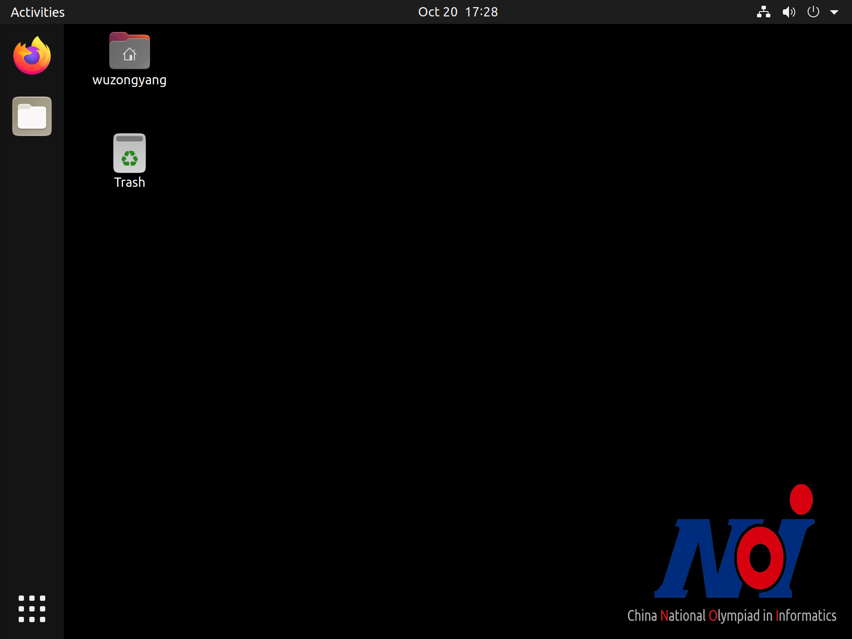This screenshot has width=852, height=639.
Task: Show Applications grid in the dock
Action: click(32, 609)
